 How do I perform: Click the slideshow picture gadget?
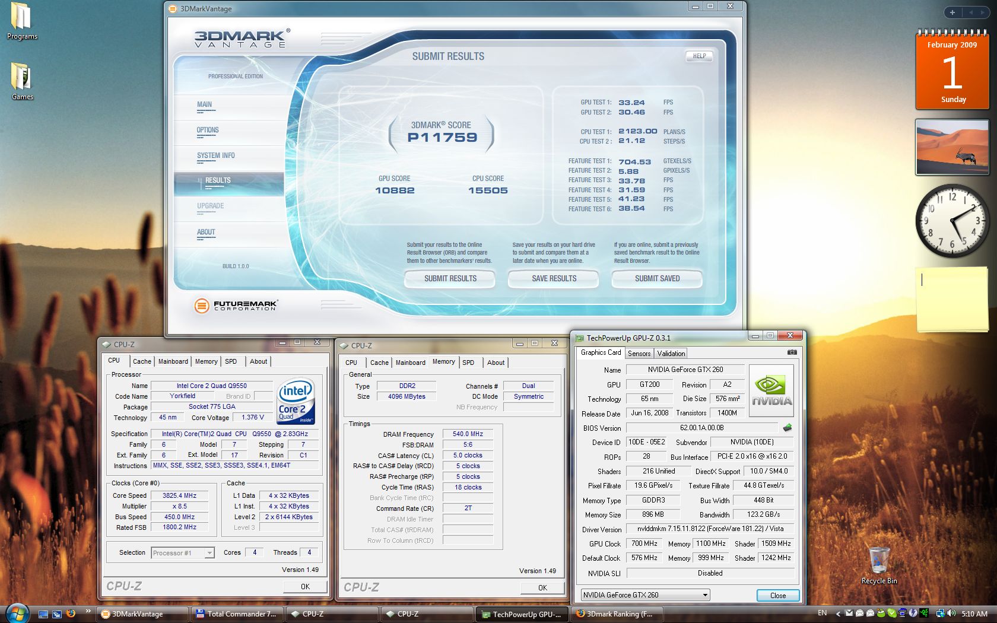tap(952, 147)
